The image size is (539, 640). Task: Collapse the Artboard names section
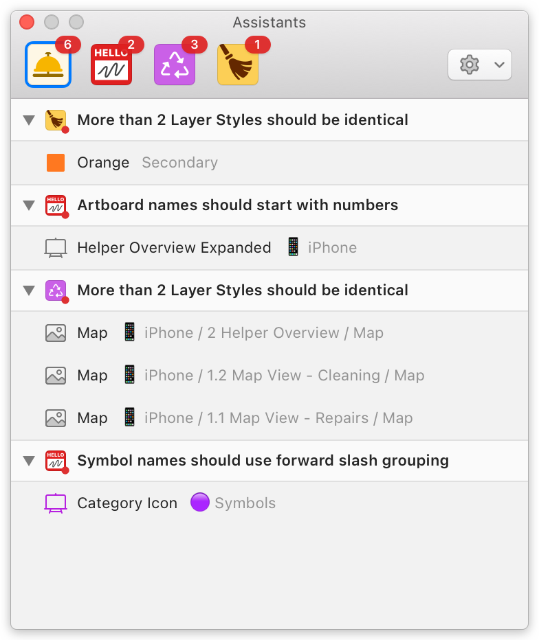click(28, 205)
